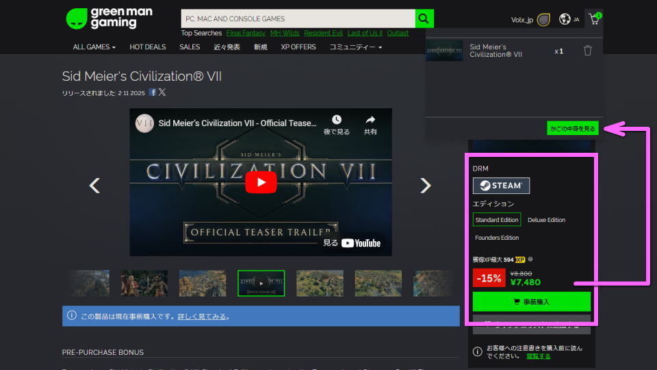Click the language globe icon

[x=565, y=19]
